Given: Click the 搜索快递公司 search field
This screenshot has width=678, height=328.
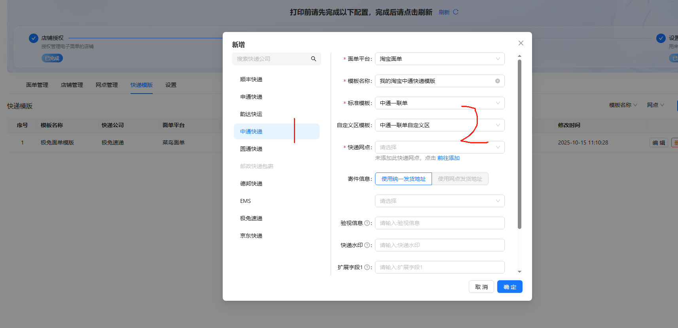Looking at the screenshot, I should click(x=272, y=59).
